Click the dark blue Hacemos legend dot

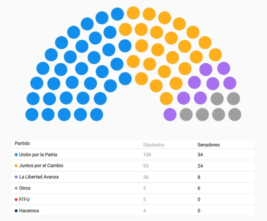(x=16, y=211)
